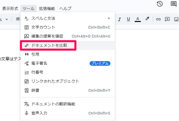The height and width of the screenshot is (121, 179).
Task: Open text color picker
Action: tap(138, 19)
